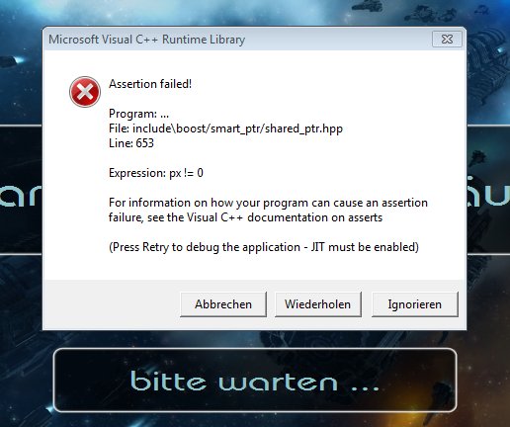The image size is (510, 427).
Task: Click the red error icon
Action: point(85,92)
